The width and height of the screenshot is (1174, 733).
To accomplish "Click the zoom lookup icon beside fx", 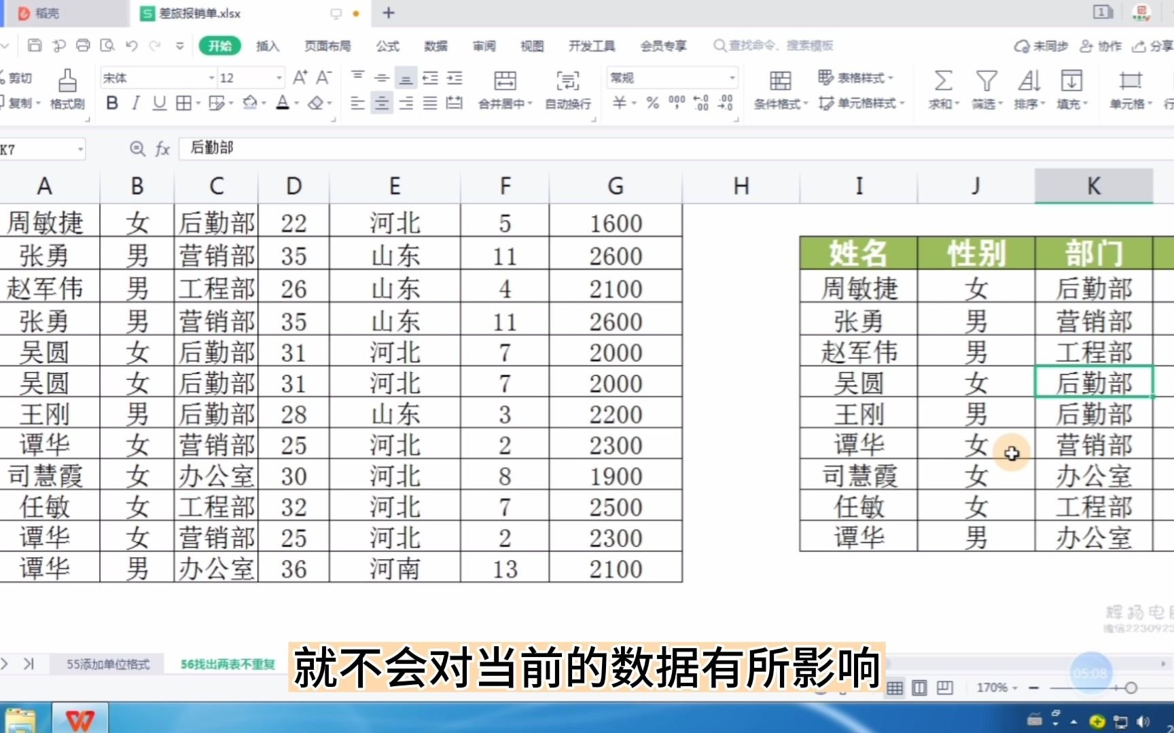I will click(x=137, y=149).
